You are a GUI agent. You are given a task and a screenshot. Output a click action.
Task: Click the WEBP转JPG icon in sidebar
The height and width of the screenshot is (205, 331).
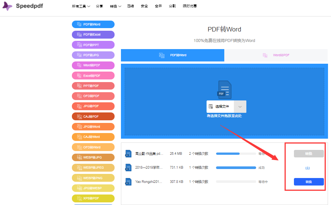[79, 157]
